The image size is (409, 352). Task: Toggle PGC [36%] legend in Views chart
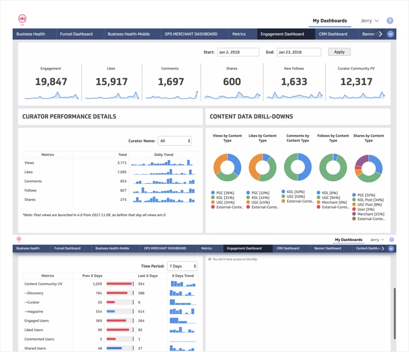[x=223, y=193]
